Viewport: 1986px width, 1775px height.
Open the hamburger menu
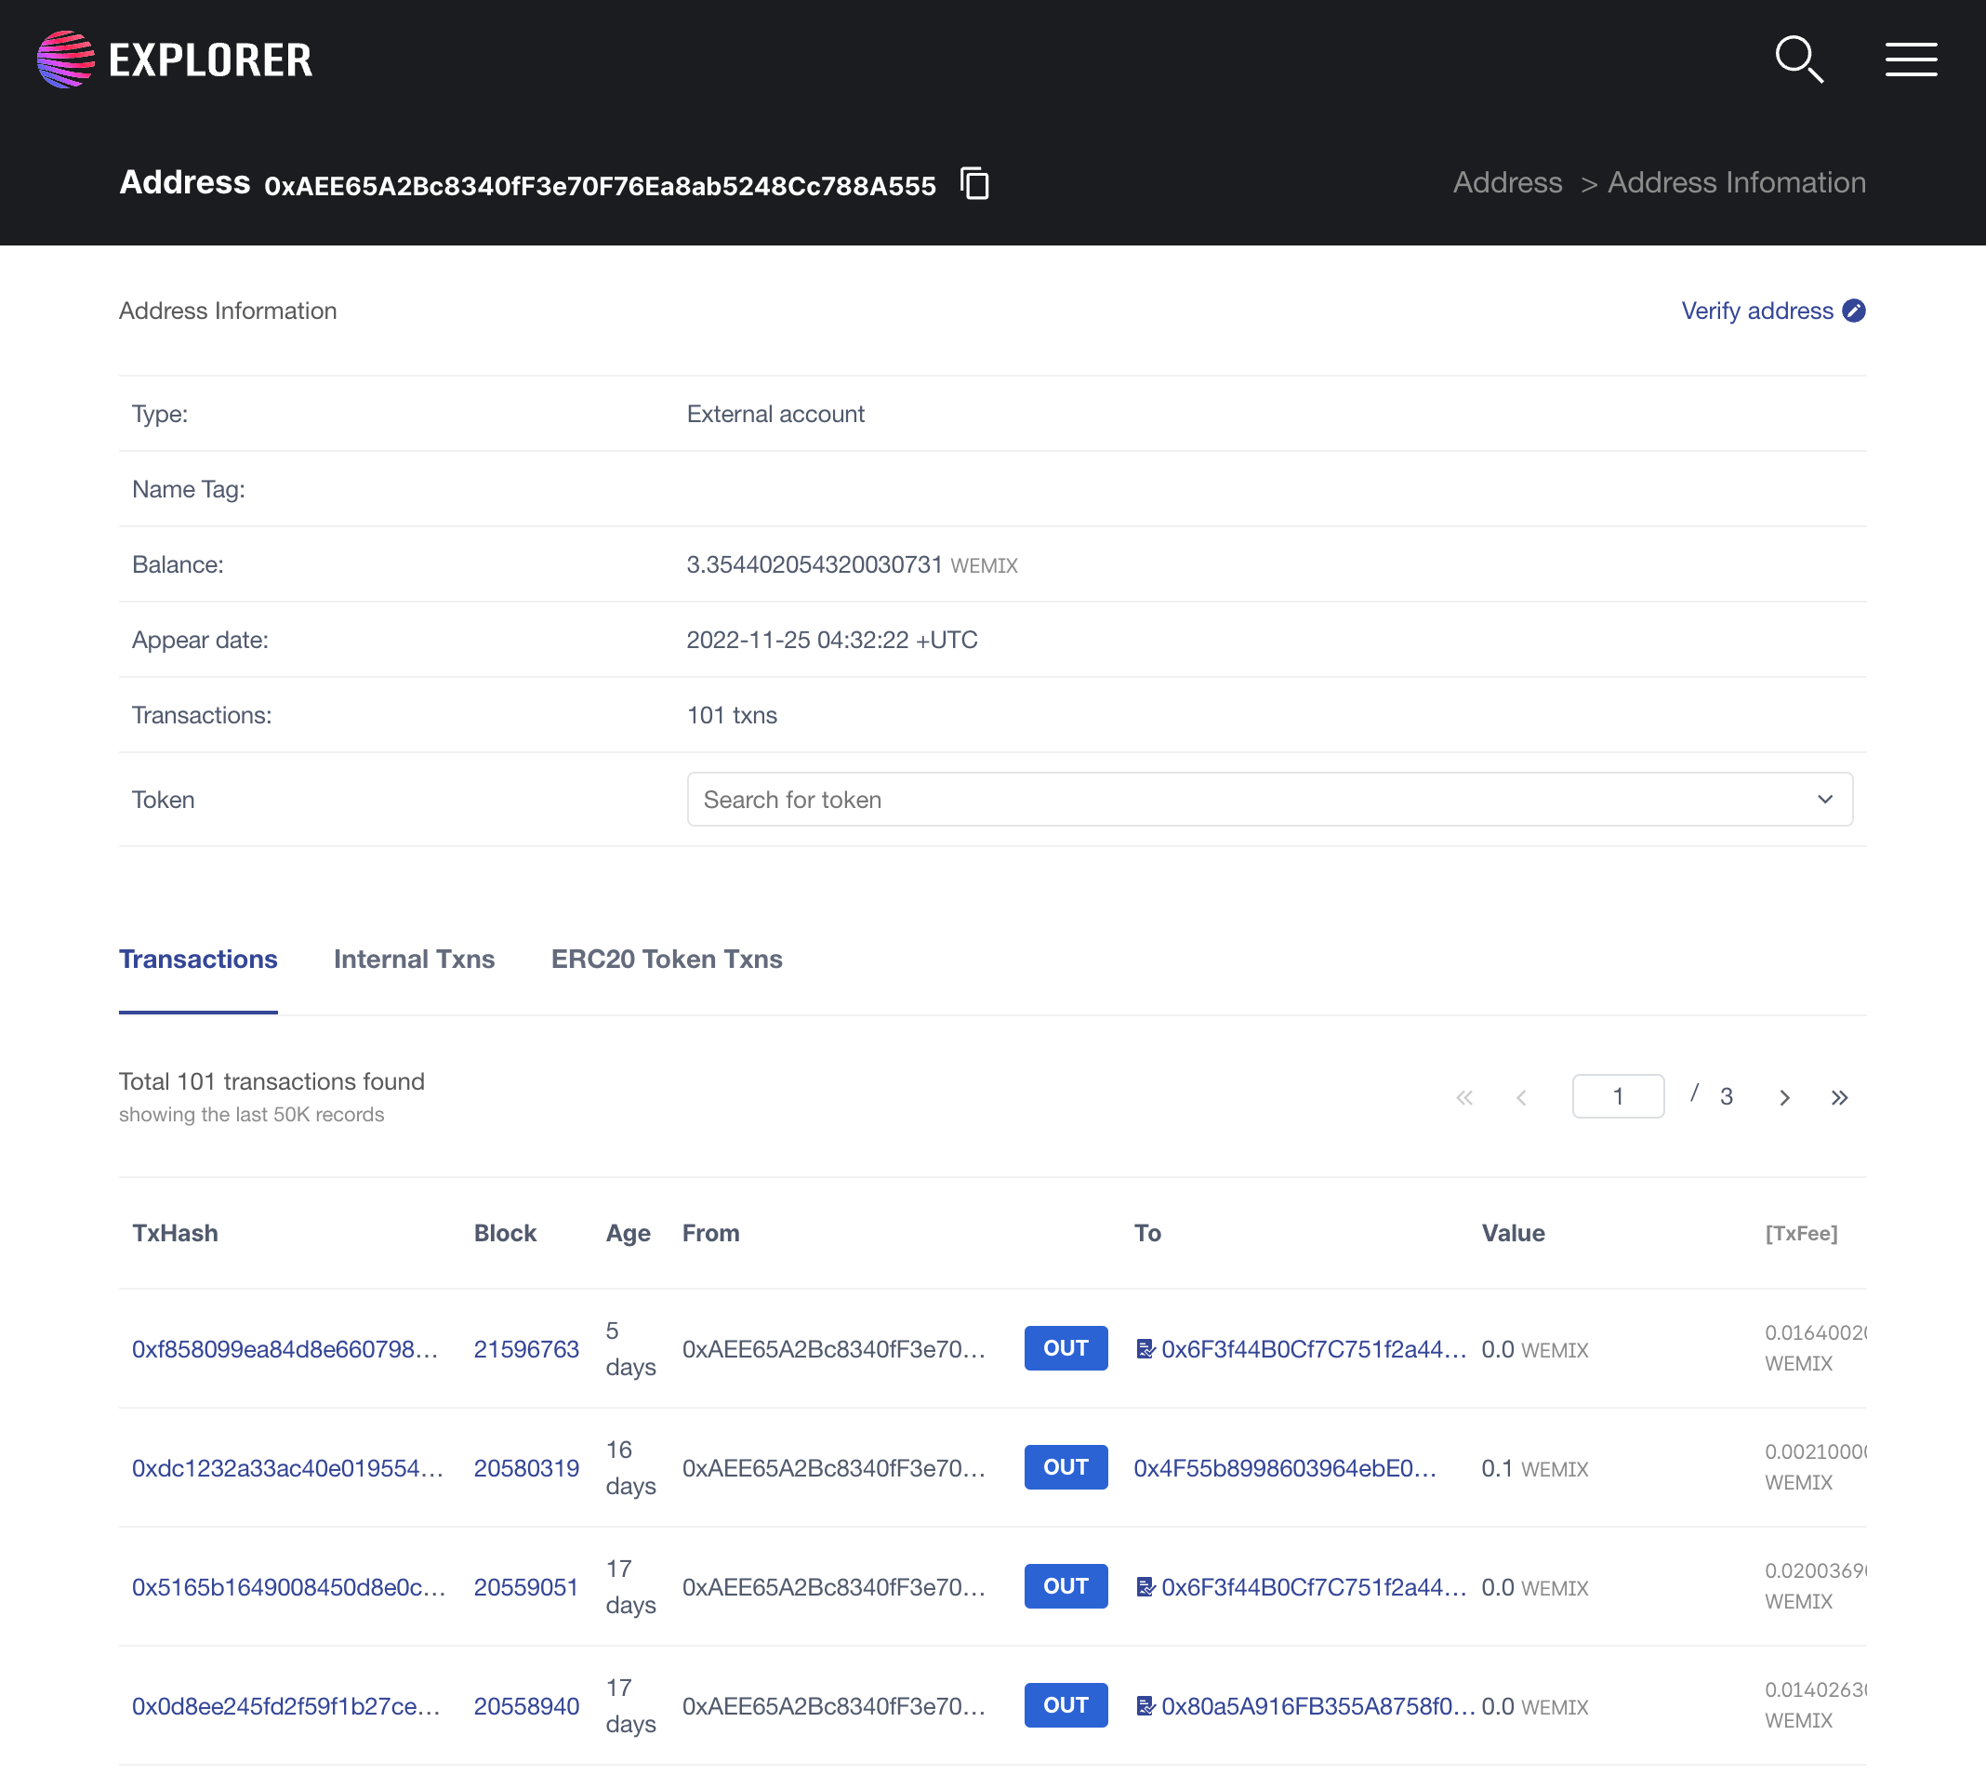[x=1910, y=60]
